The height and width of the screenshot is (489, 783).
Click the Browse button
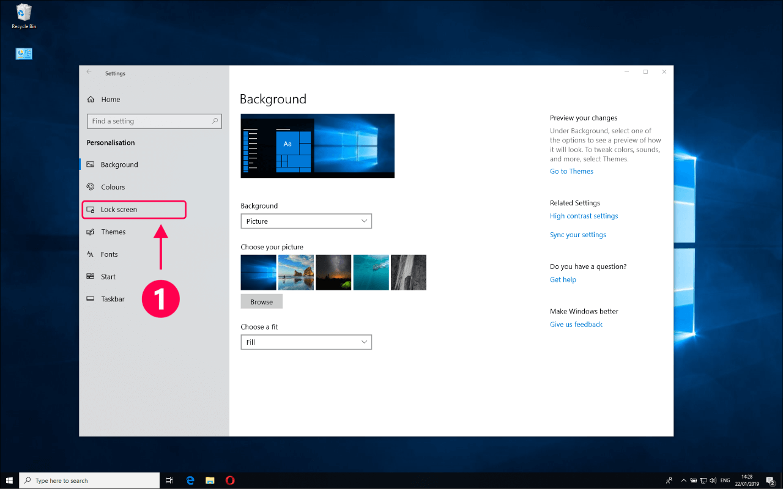[262, 302]
